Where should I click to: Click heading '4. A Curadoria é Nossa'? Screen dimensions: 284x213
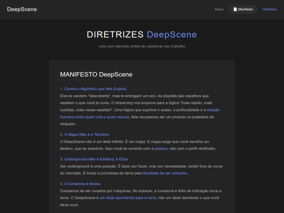(80, 184)
